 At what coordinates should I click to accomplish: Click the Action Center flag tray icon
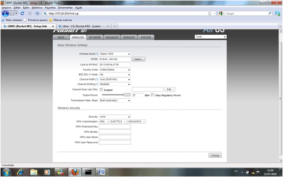(258, 172)
